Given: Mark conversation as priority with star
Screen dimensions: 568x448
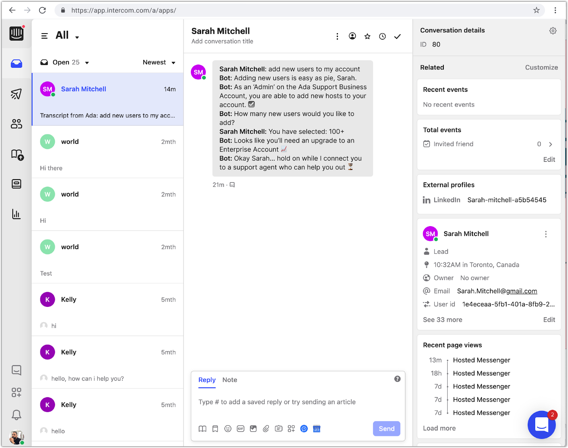Looking at the screenshot, I should point(367,36).
